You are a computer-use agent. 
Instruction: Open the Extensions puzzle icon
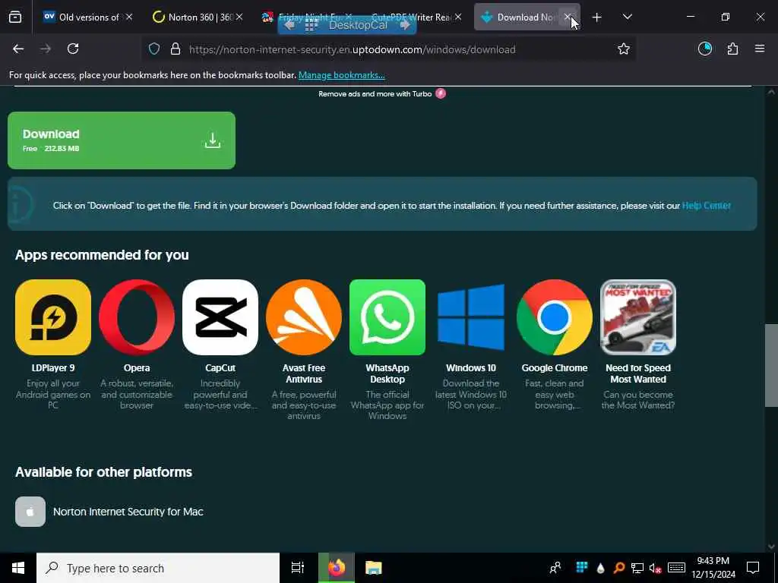click(732, 49)
